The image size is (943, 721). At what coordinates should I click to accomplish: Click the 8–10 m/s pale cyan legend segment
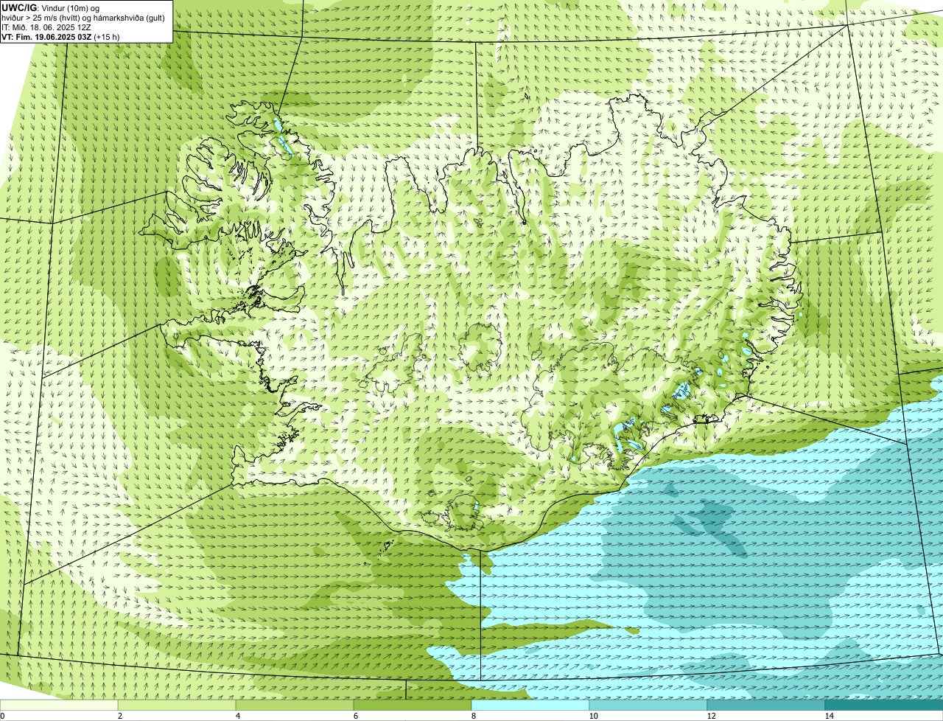click(530, 705)
